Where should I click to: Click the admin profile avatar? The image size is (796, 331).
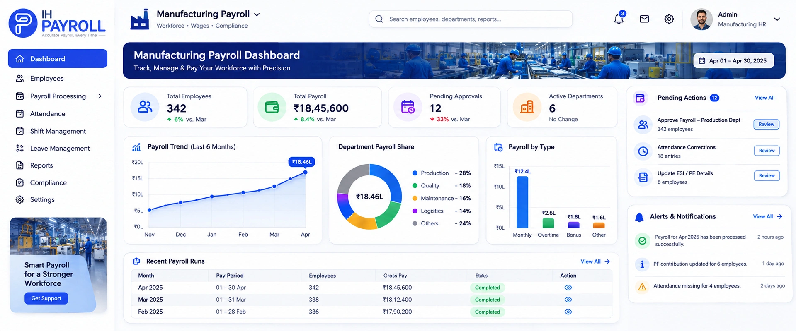pyautogui.click(x=701, y=19)
